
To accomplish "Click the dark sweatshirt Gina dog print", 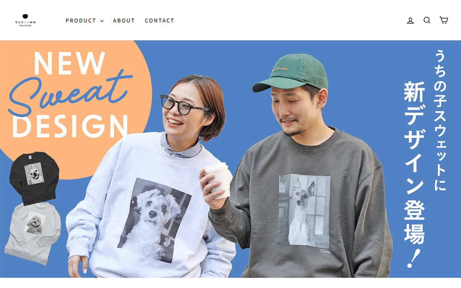I will coord(304,210).
